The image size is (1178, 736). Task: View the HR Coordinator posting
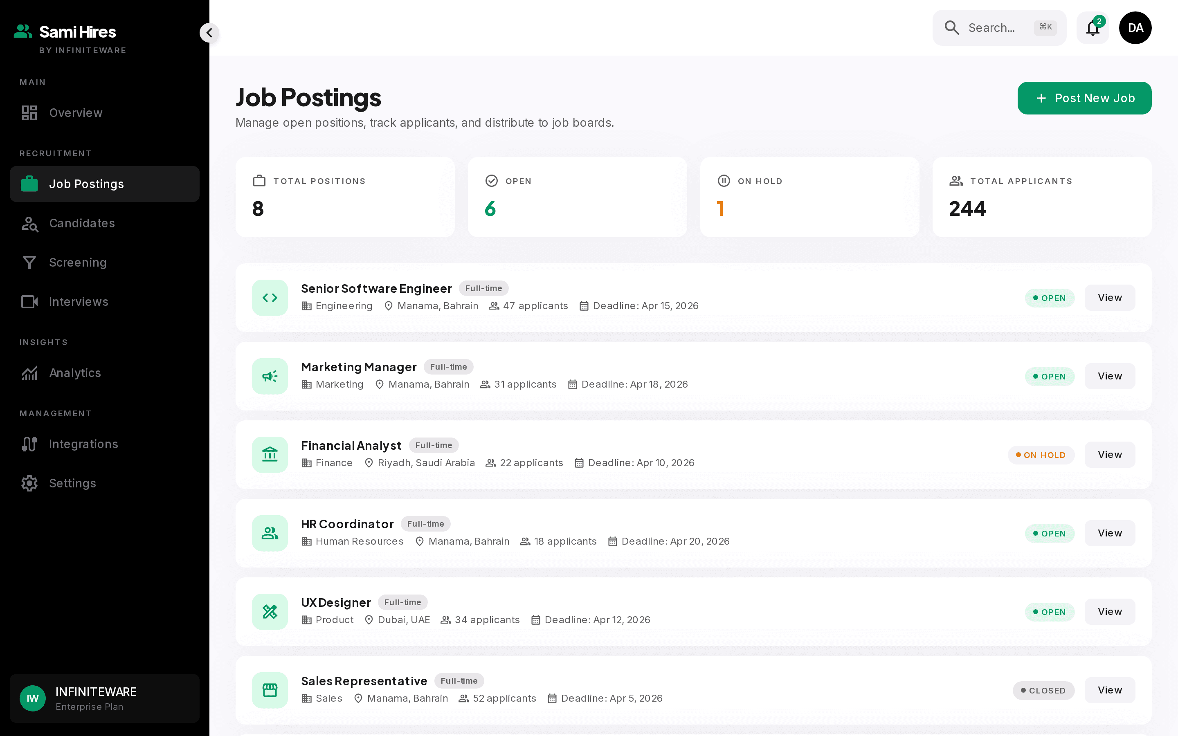click(1109, 533)
